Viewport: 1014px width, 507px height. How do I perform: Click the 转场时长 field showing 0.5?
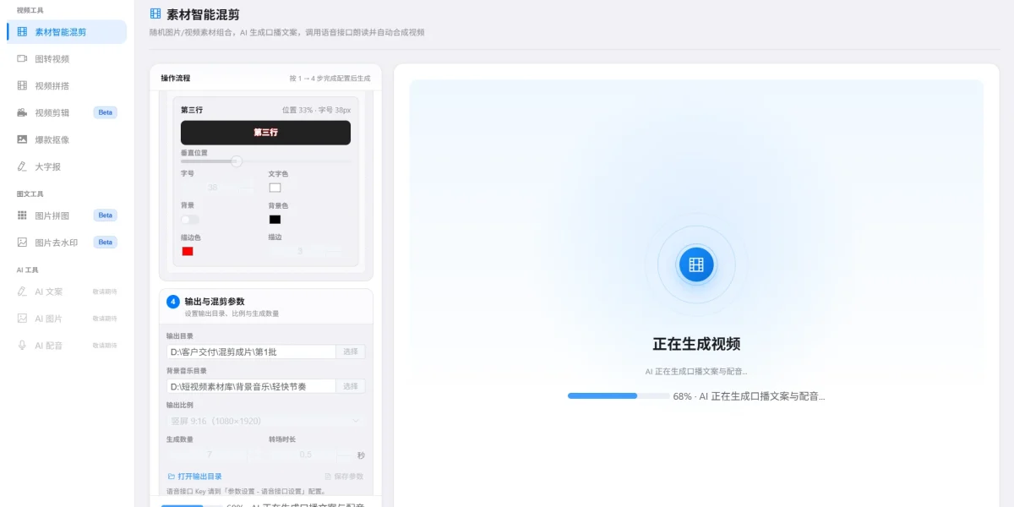(x=310, y=455)
